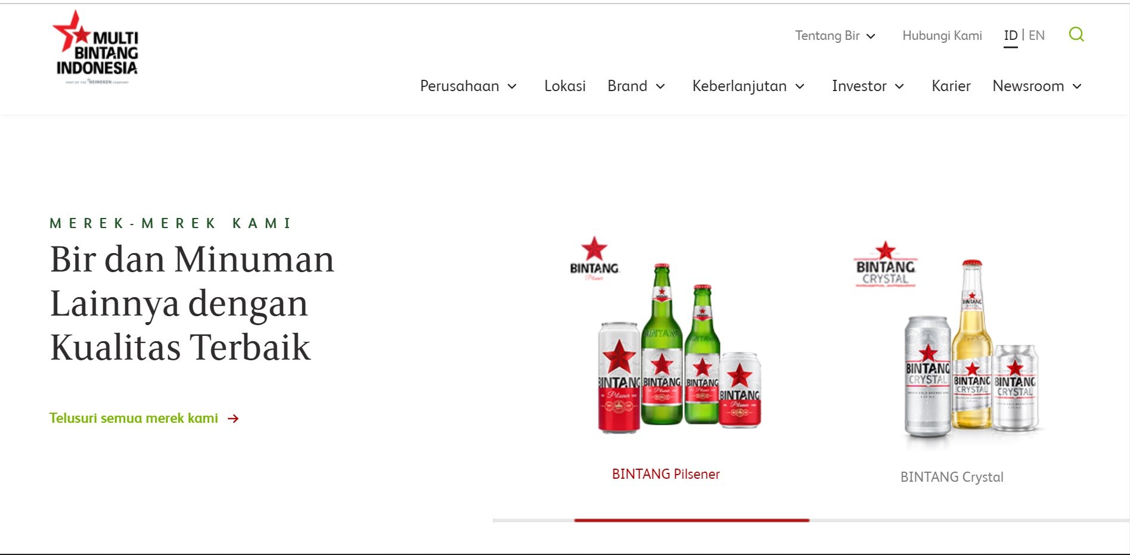This screenshot has height=555, width=1130.
Task: Open the Perusahaan menu
Action: (460, 86)
